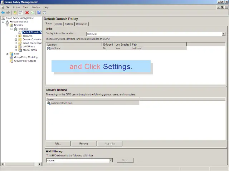Collapse the Domains tree node
This screenshot has width=229, height=171.
coord(7,25)
